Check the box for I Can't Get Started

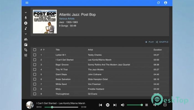coord(35,60)
